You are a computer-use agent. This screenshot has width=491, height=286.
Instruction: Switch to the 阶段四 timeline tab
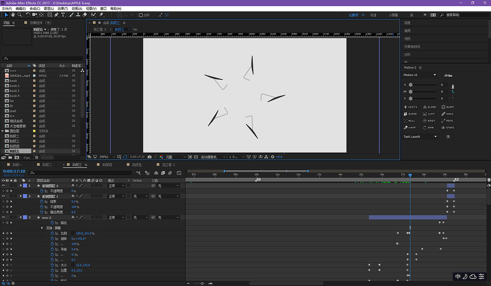pos(107,165)
